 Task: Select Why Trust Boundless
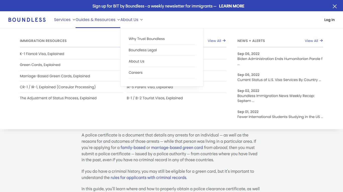tap(147, 39)
